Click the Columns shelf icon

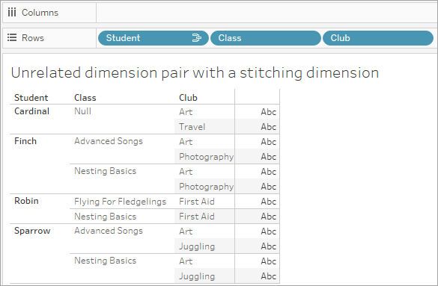tap(12, 13)
